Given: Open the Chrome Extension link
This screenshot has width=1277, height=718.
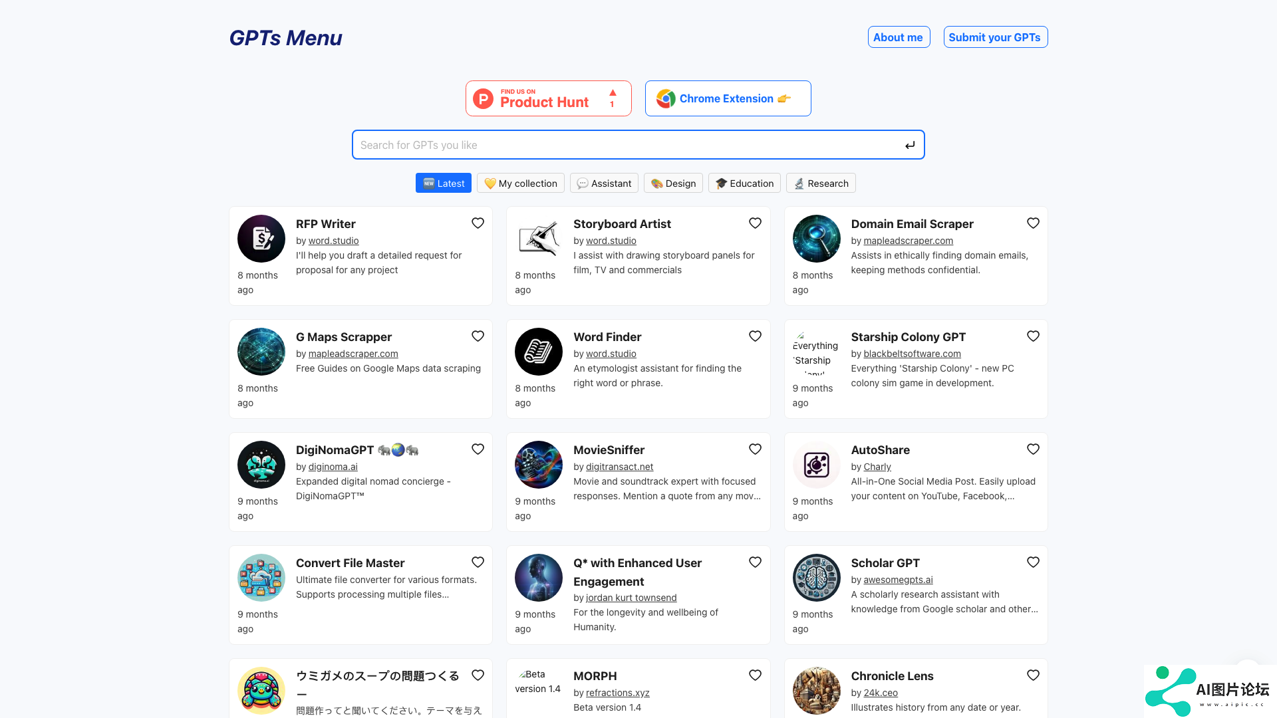Looking at the screenshot, I should [728, 98].
